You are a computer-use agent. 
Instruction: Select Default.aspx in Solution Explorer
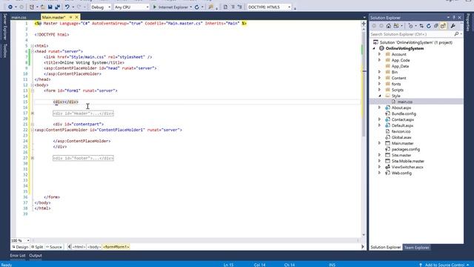click(x=402, y=125)
